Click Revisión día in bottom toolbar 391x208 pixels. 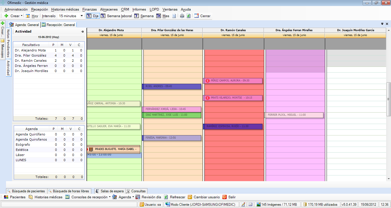(148, 197)
